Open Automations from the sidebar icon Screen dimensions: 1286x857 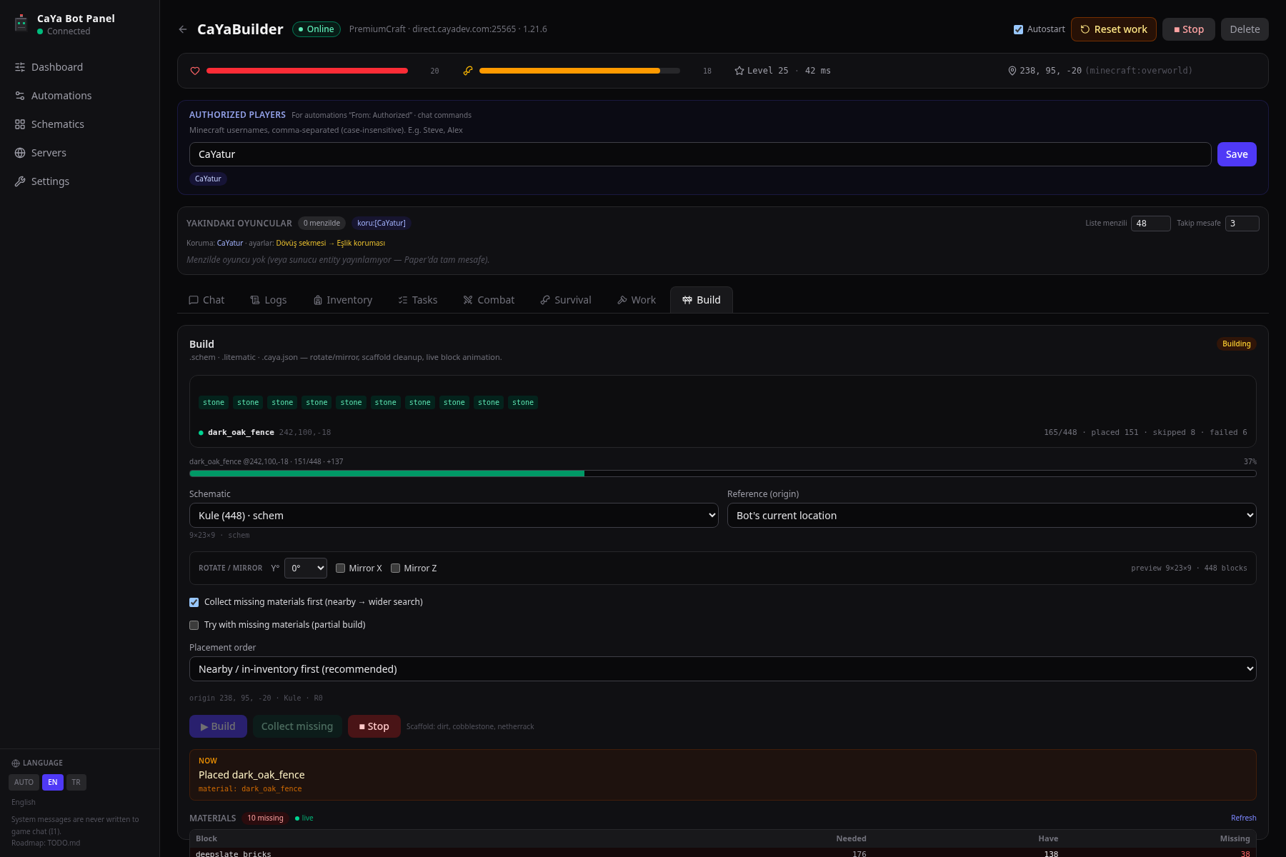[20, 96]
